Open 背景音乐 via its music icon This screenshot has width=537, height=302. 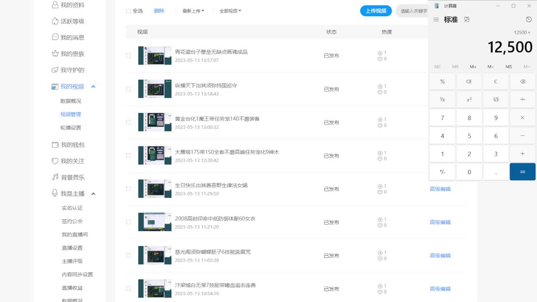[55, 177]
